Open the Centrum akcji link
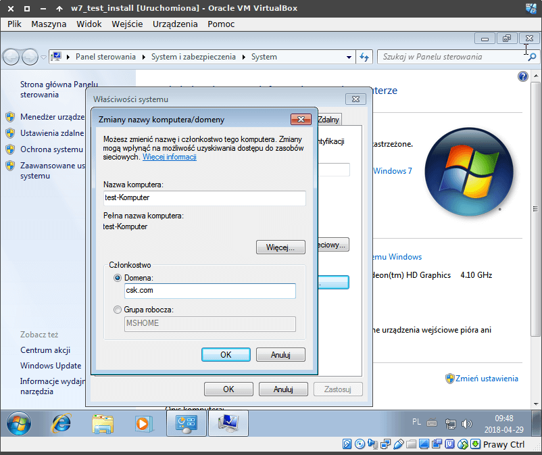Screen dimensions: 542x455 coord(45,350)
